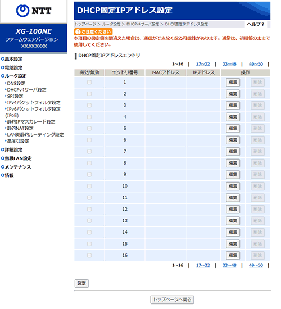Screen dimensions: 281x309
Task: Click the ご注意ください warning badge
Action: (x=93, y=31)
